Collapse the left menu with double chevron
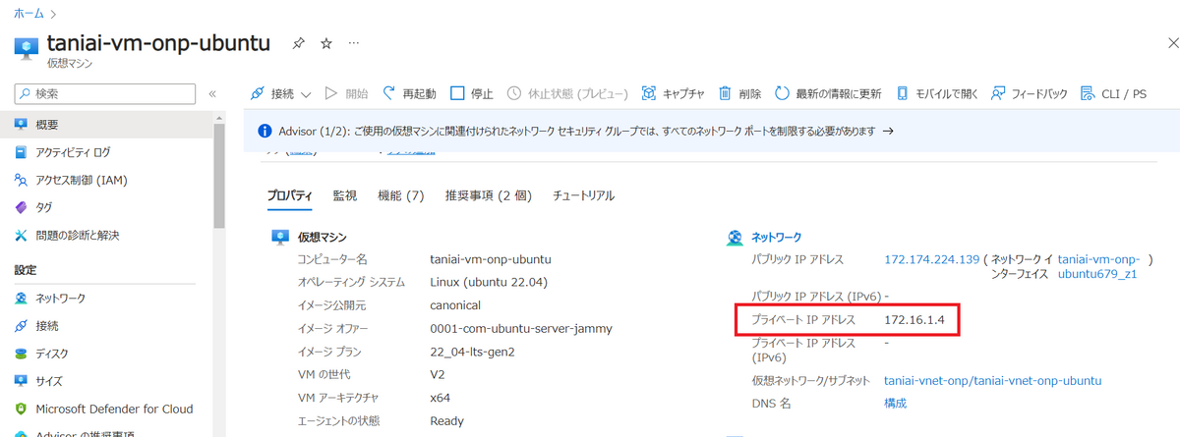Image resolution: width=1180 pixels, height=437 pixels. click(211, 94)
